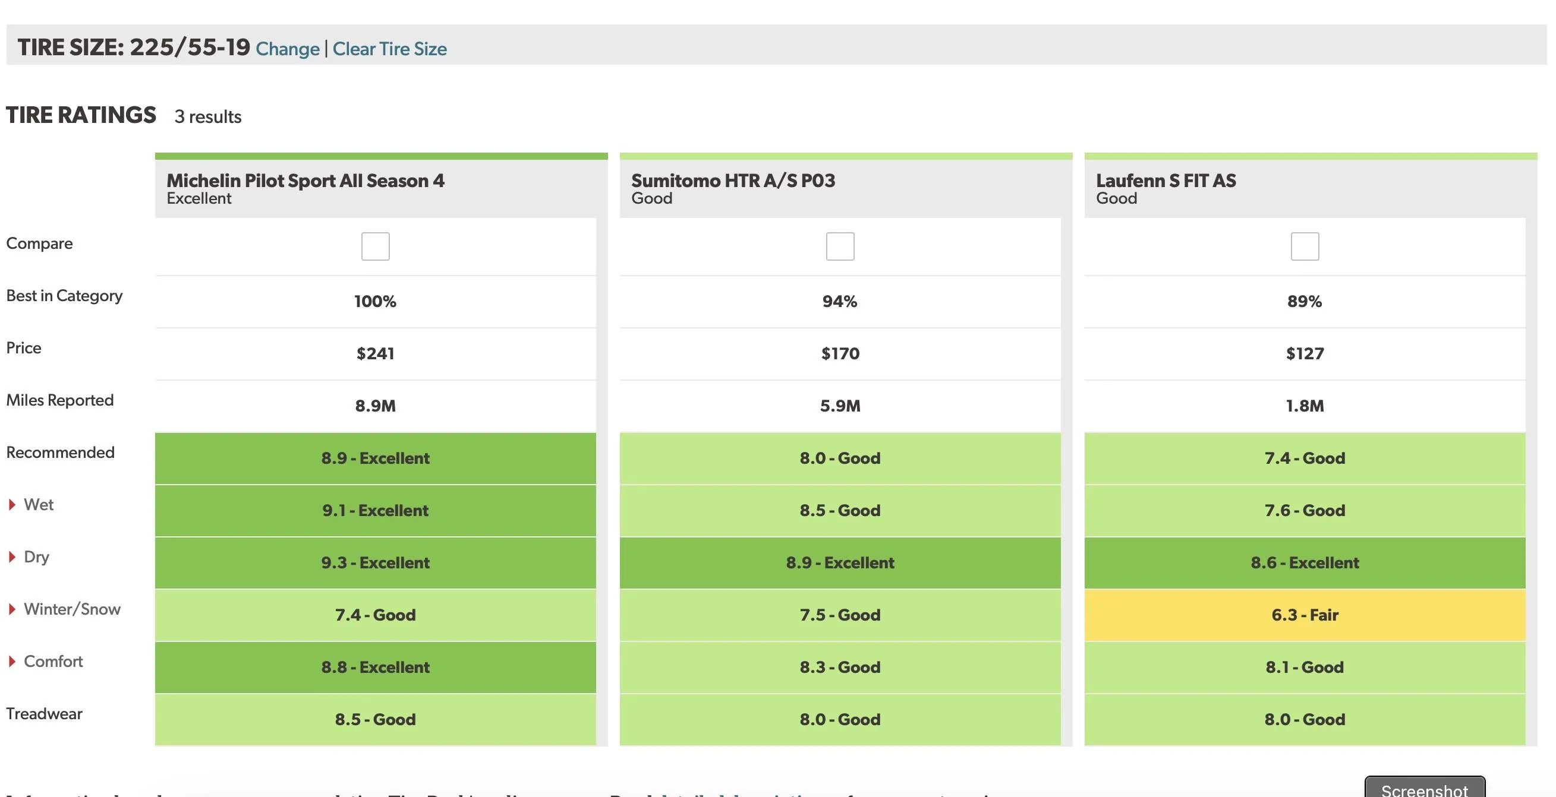Click the 6.3 - Fair winter rating
This screenshot has width=1556, height=797.
(1305, 615)
